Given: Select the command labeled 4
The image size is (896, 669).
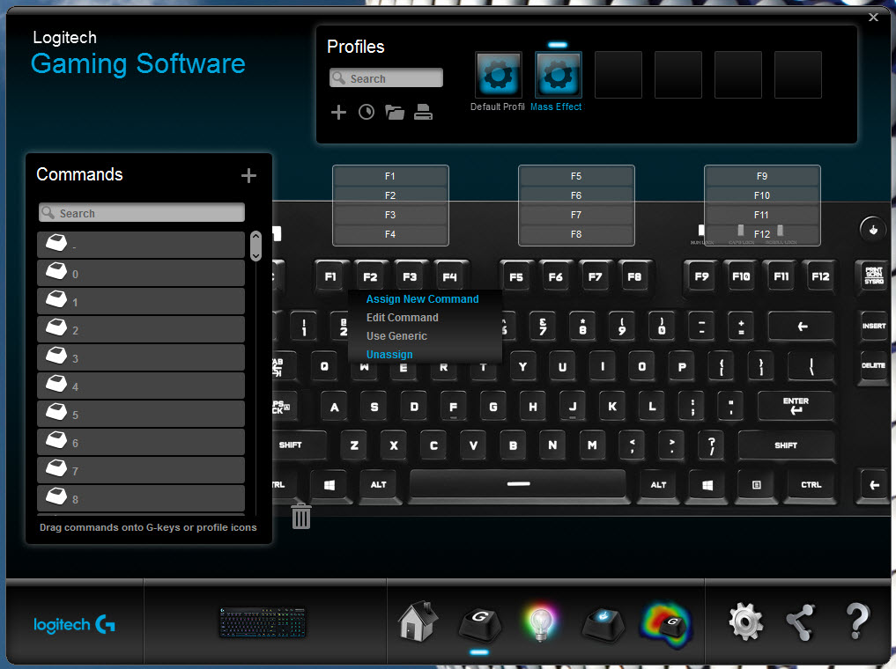Looking at the screenshot, I should [x=141, y=386].
